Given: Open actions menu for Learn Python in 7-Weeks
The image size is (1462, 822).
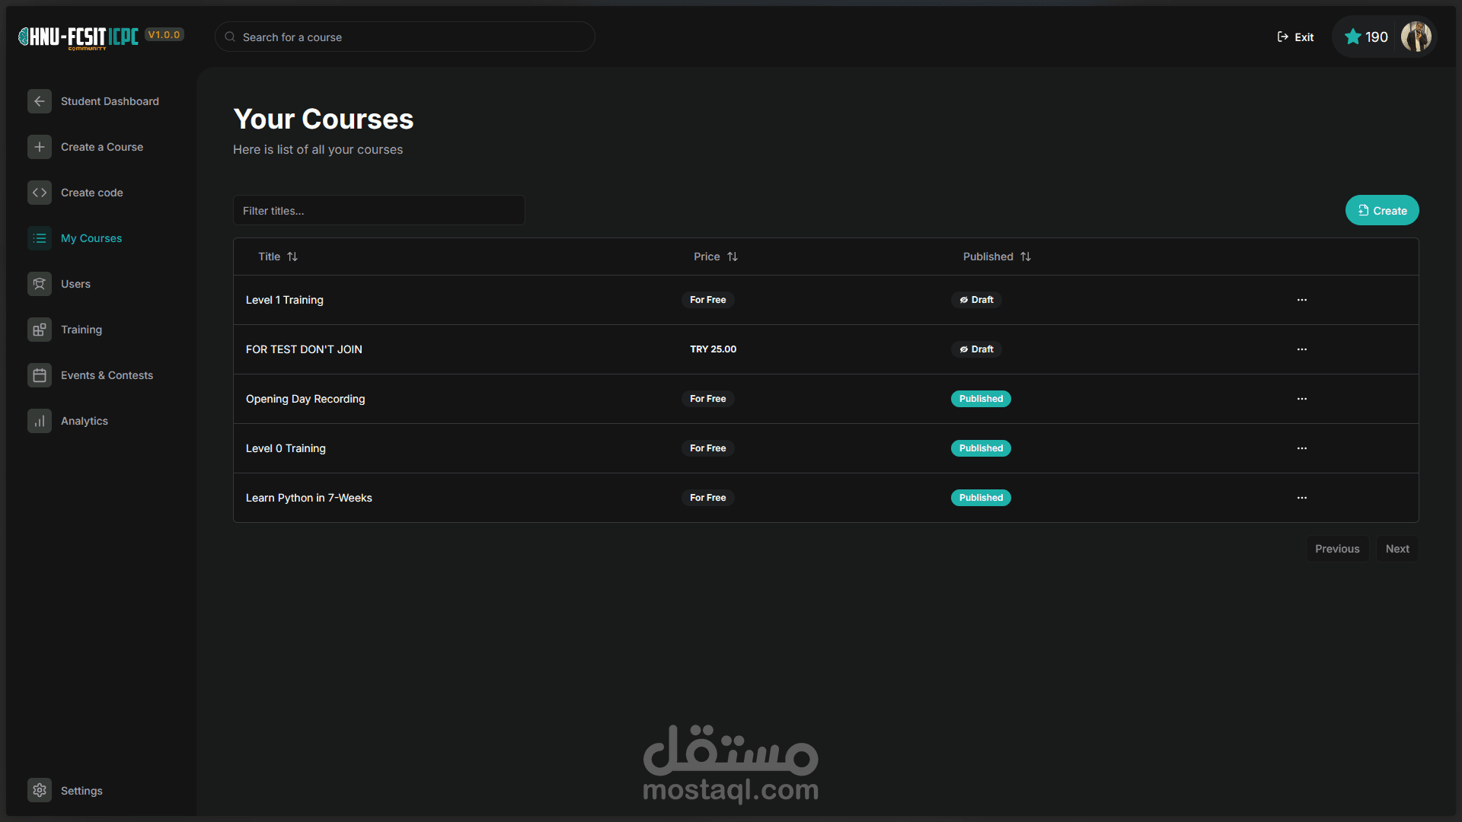Looking at the screenshot, I should [x=1302, y=498].
